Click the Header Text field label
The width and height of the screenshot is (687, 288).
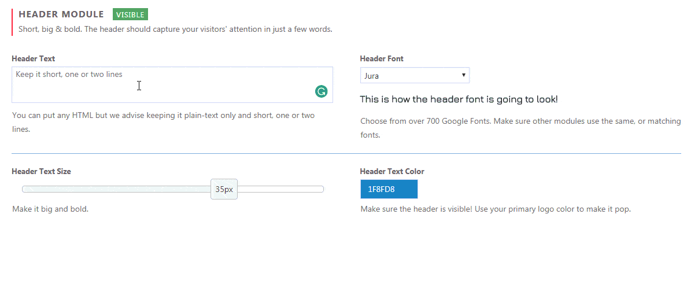click(x=34, y=58)
